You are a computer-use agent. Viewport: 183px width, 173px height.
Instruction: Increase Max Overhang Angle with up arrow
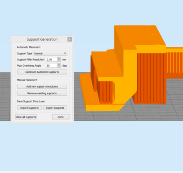[59, 65]
